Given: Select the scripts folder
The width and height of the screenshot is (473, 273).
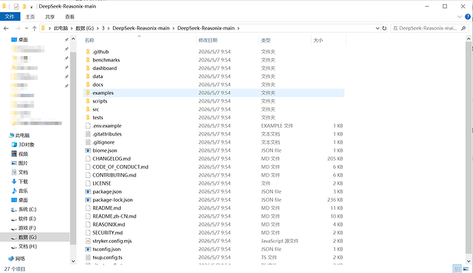Looking at the screenshot, I should (x=100, y=101).
